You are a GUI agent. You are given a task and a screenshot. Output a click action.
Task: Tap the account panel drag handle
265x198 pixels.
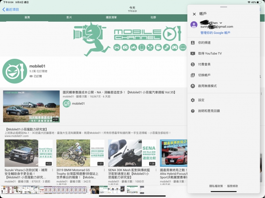[224, 7]
